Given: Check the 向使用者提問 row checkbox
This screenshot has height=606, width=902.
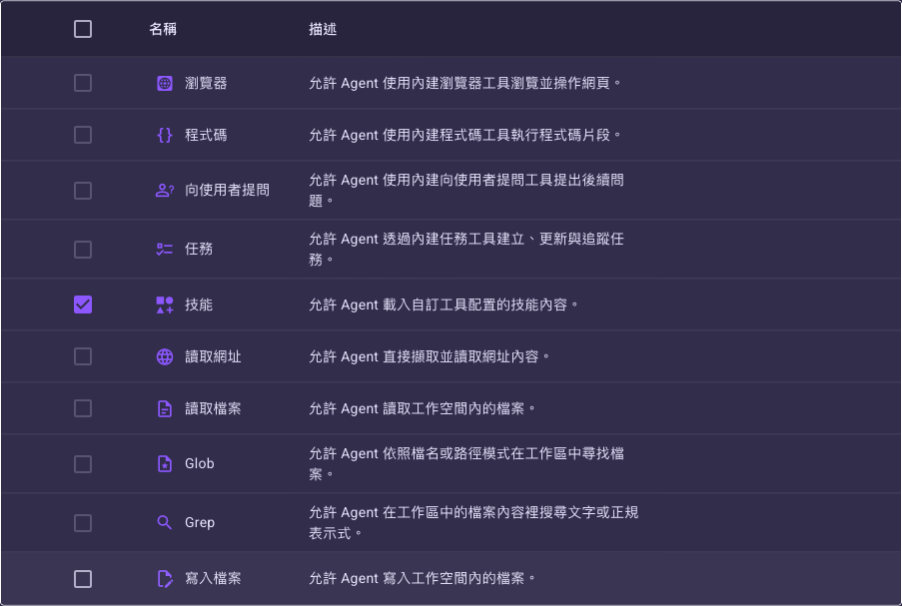Looking at the screenshot, I should coord(83,191).
